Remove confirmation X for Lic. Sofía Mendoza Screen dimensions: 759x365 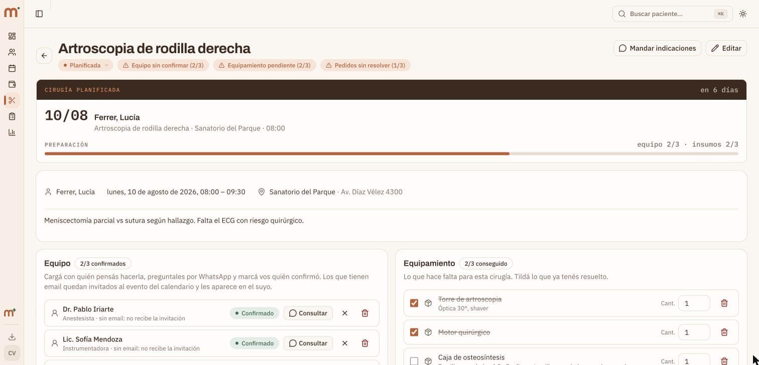point(345,343)
